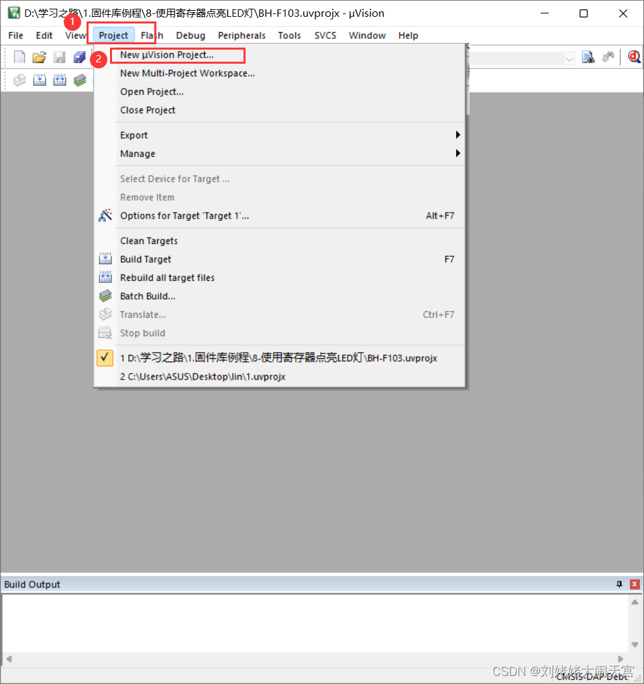
Task: Pin the Build Output panel
Action: (619, 584)
